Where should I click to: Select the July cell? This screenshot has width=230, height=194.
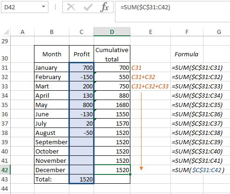pos(52,123)
